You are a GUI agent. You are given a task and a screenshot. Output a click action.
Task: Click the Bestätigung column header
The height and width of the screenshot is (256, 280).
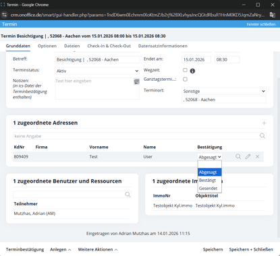[x=210, y=147]
